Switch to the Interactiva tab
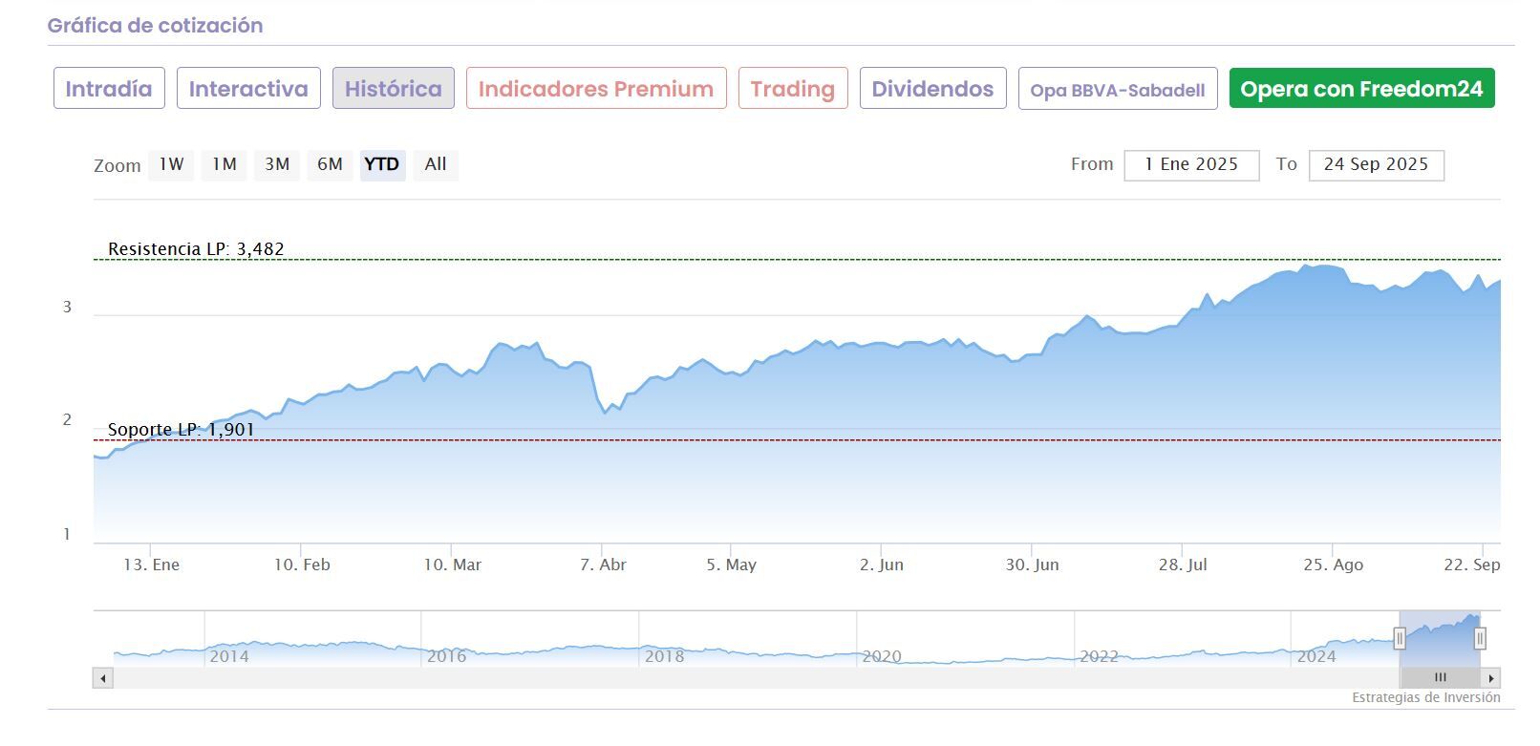1540x746 pixels. pyautogui.click(x=248, y=89)
